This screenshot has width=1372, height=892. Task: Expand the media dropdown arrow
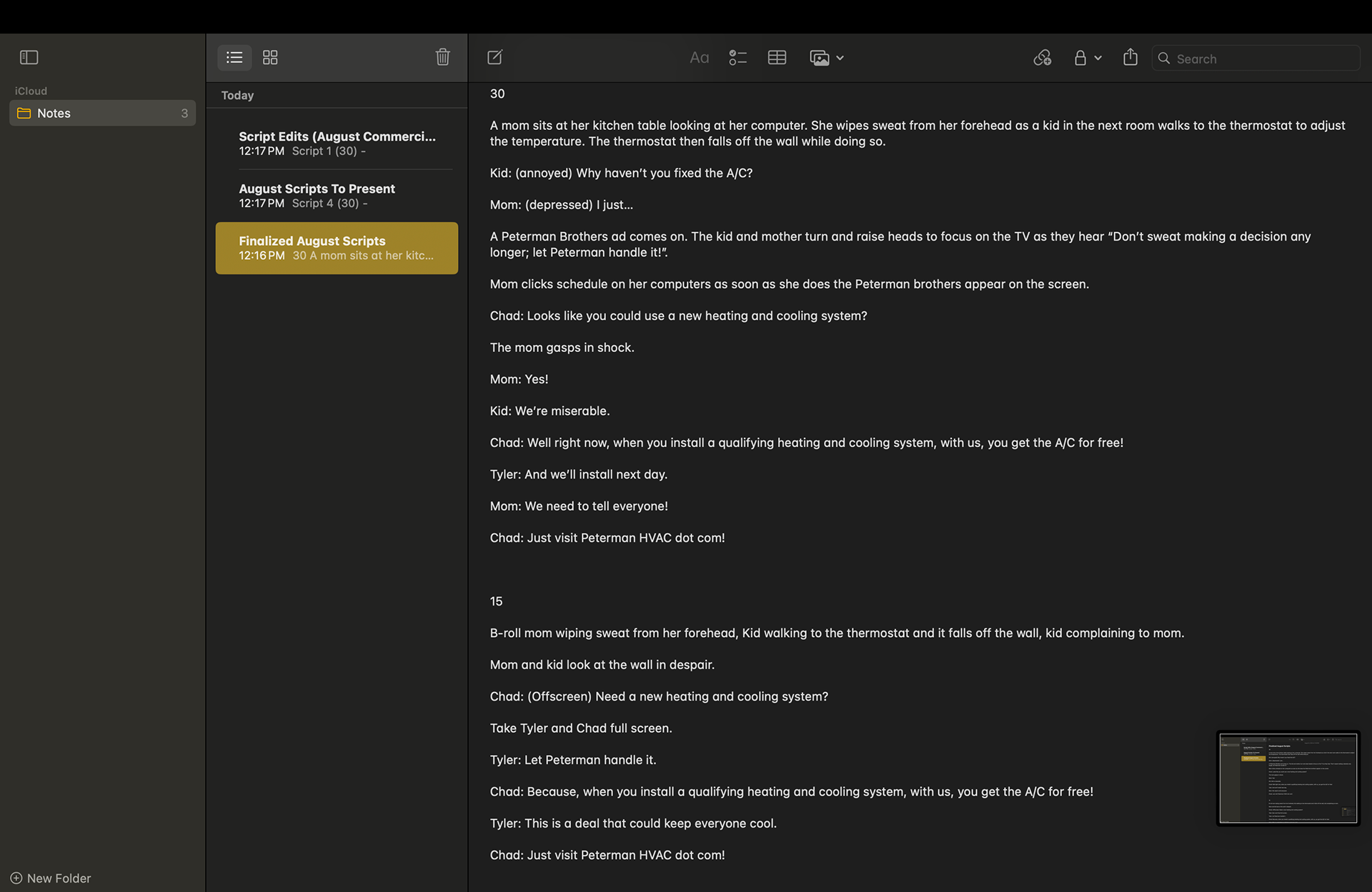[x=840, y=59]
